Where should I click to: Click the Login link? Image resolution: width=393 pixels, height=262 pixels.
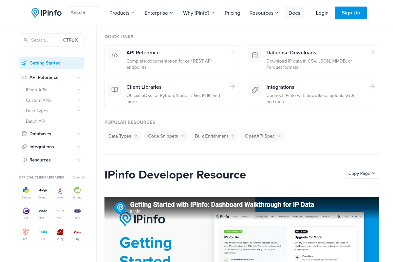coord(322,13)
